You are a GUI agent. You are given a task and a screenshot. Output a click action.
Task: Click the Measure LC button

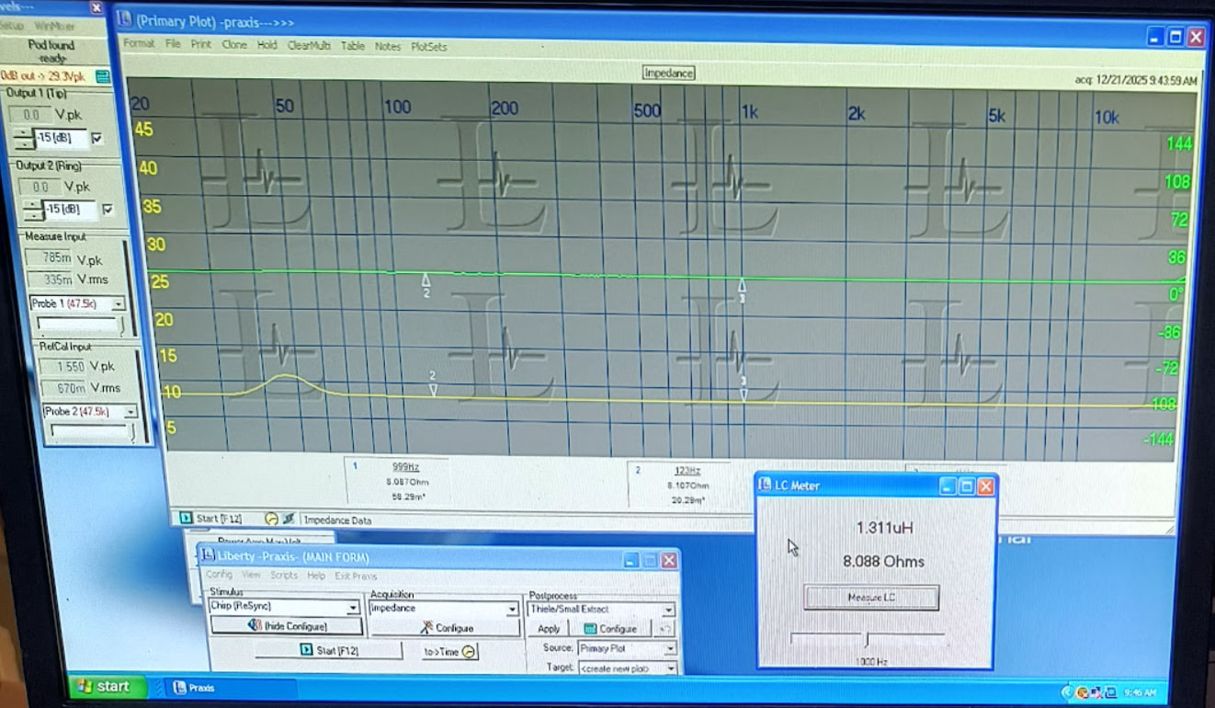(871, 598)
